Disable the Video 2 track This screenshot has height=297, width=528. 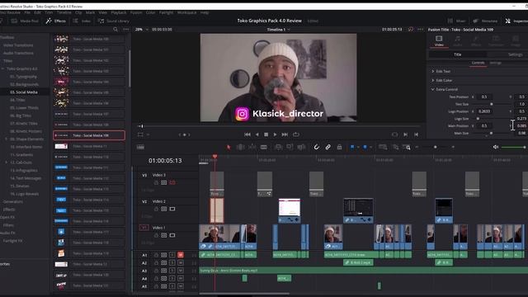[172, 209]
